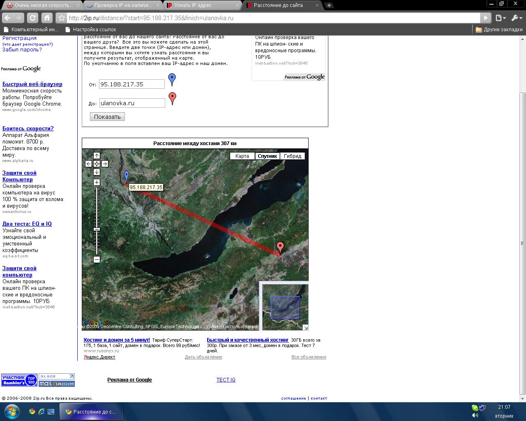Open the Компьютерный ин... bookmark

[30, 30]
